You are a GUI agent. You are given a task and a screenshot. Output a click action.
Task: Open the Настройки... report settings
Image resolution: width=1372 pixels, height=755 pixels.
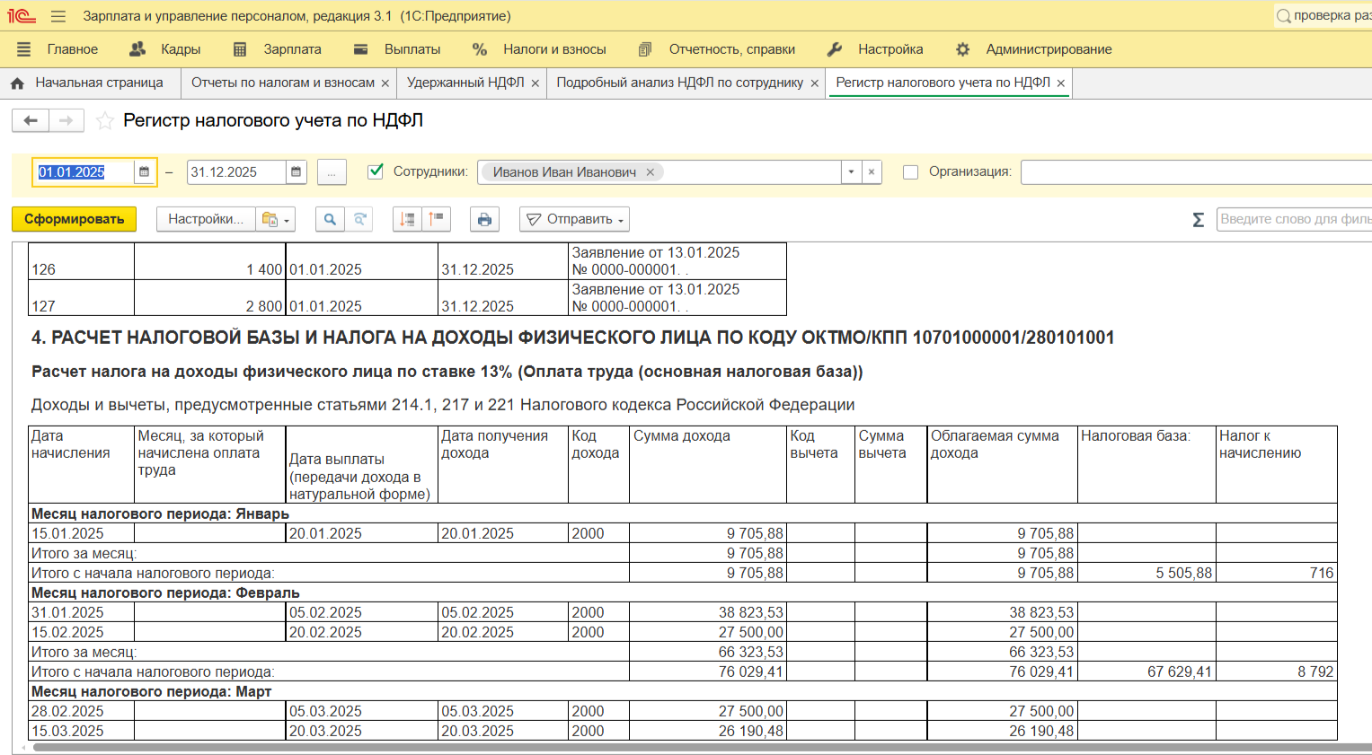205,219
